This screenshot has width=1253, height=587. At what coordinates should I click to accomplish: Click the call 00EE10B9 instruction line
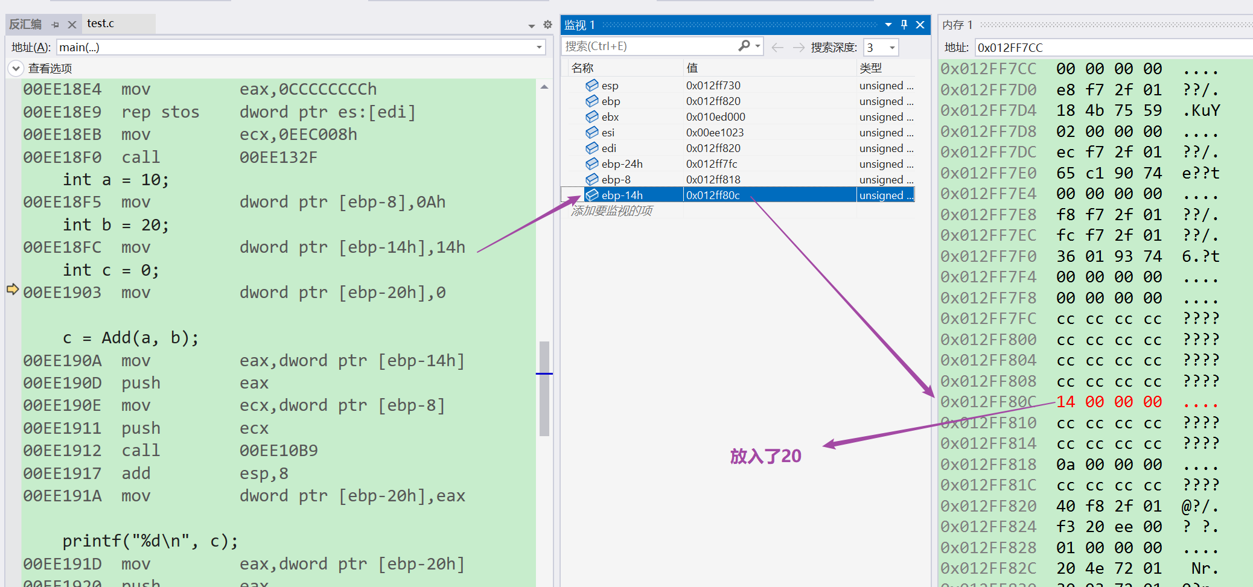point(171,451)
